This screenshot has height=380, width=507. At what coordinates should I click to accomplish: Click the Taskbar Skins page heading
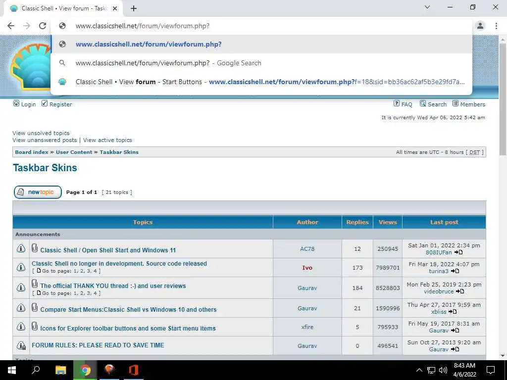[x=45, y=168]
